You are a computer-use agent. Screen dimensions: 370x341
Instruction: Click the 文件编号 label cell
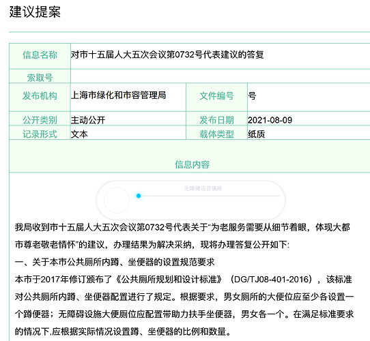tap(216, 97)
